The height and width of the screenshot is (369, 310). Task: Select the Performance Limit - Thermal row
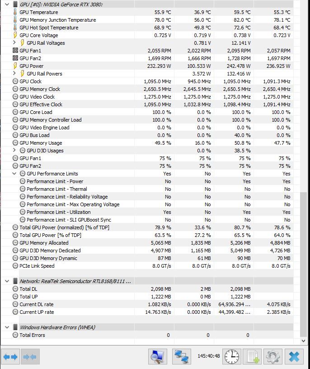click(56, 189)
